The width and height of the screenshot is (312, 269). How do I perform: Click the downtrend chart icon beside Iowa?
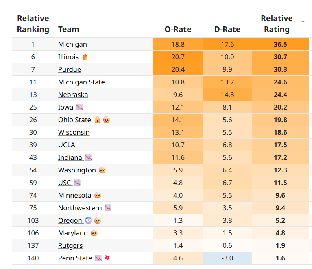click(80, 107)
